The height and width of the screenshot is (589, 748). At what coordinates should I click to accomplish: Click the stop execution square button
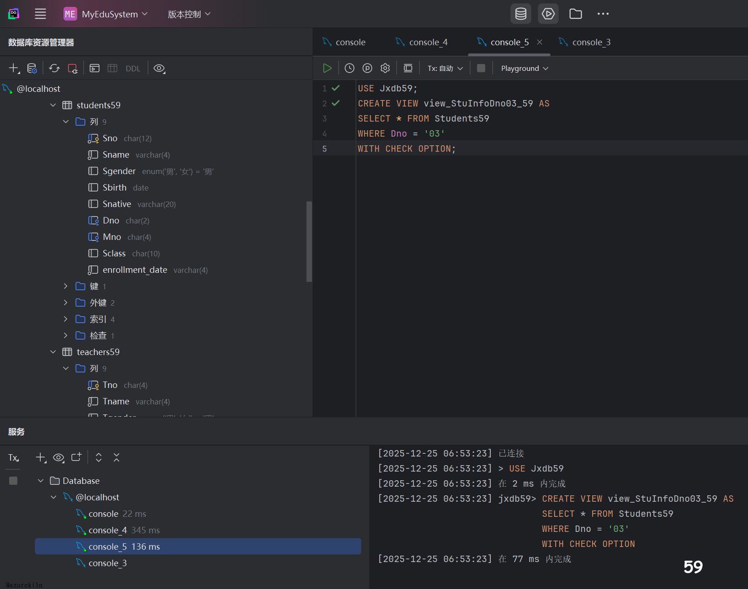481,68
